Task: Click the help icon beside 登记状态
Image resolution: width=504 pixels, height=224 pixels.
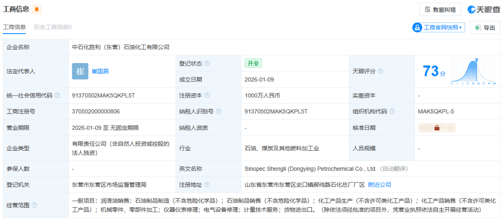Action: tap(207, 63)
